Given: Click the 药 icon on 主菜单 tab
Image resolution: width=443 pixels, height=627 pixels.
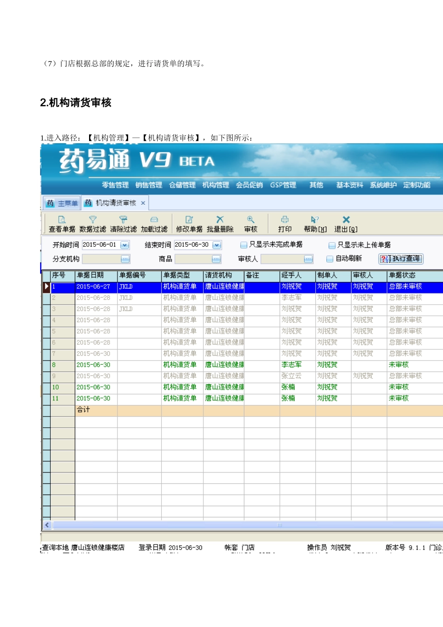Looking at the screenshot, I should (50, 203).
